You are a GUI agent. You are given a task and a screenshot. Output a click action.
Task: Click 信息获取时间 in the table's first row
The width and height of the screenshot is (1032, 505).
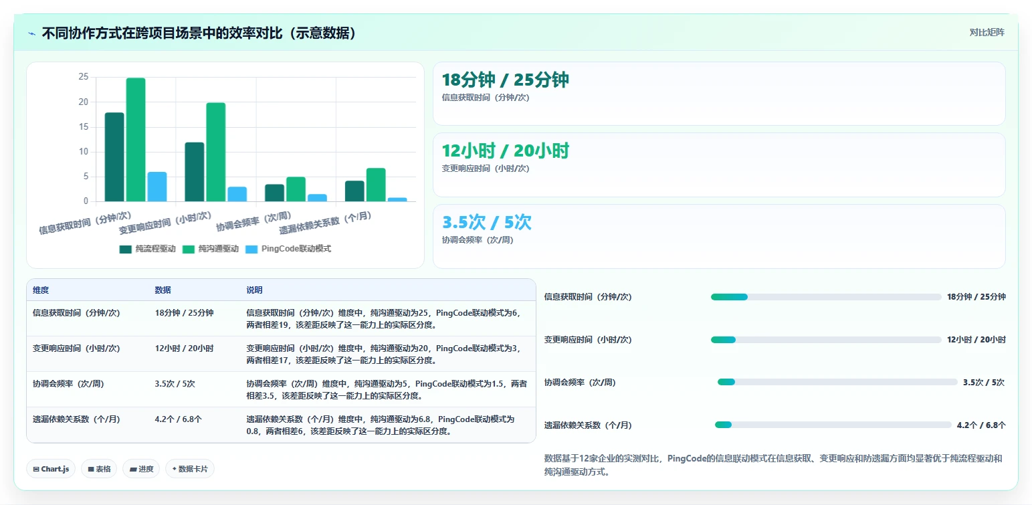click(76, 312)
